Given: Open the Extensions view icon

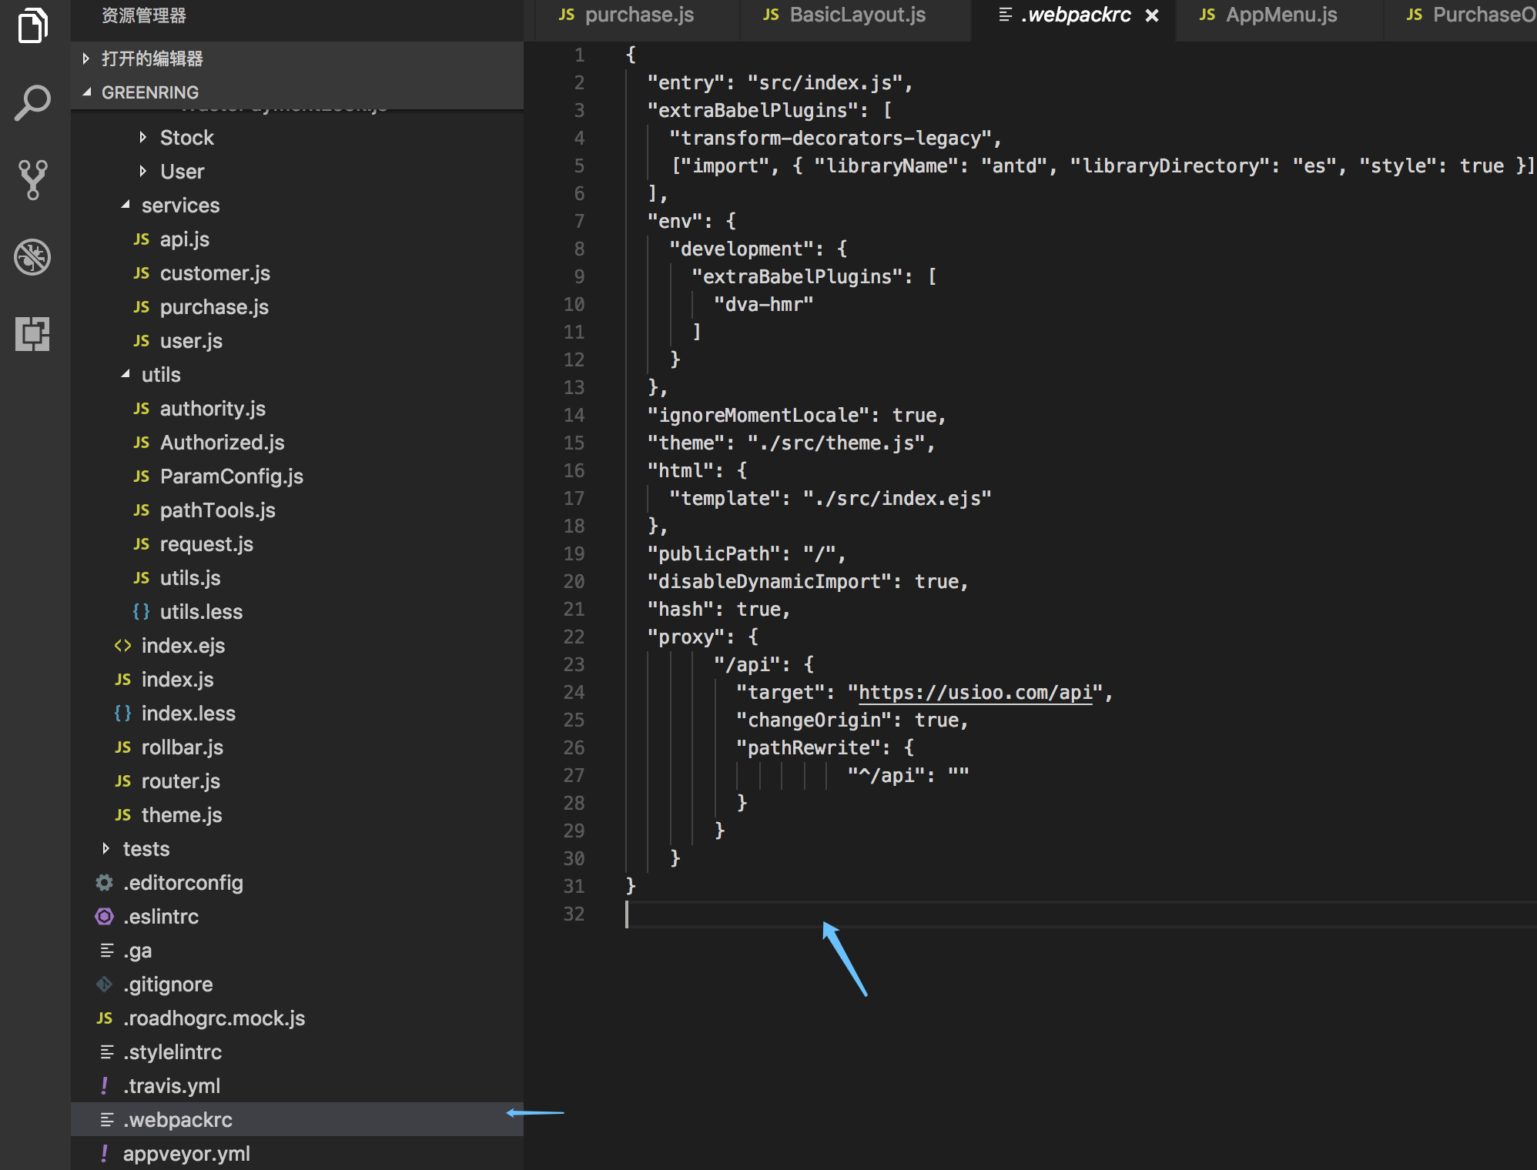Looking at the screenshot, I should click(x=32, y=334).
